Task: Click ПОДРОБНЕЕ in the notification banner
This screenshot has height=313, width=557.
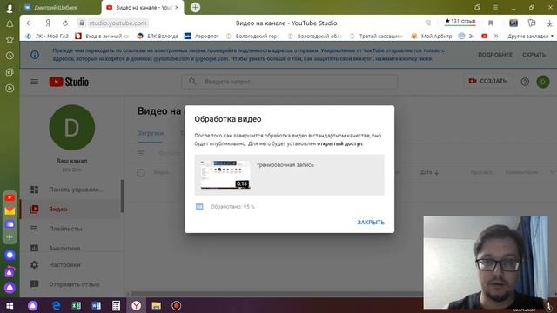Action: (x=495, y=55)
